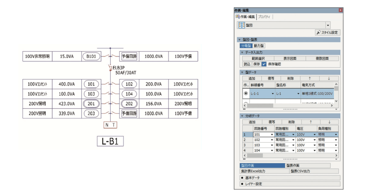Image resolution: width=366 pixels, height=194 pixels.
Task: Open the 電圧 dropdown in branch row 1
Action: pos(314,135)
